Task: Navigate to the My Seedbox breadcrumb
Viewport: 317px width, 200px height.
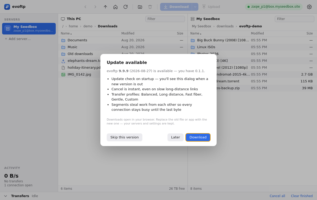Action: pyautogui.click(x=202, y=26)
